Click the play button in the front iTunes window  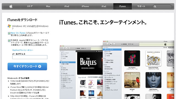pos(111,44)
